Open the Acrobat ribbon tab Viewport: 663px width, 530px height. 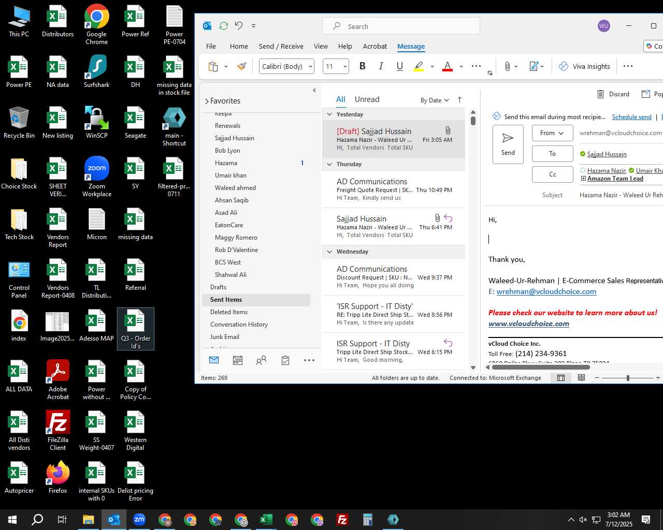coord(375,46)
